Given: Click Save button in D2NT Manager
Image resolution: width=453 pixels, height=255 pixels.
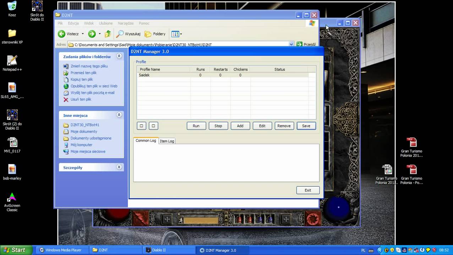Looking at the screenshot, I should coord(306,126).
